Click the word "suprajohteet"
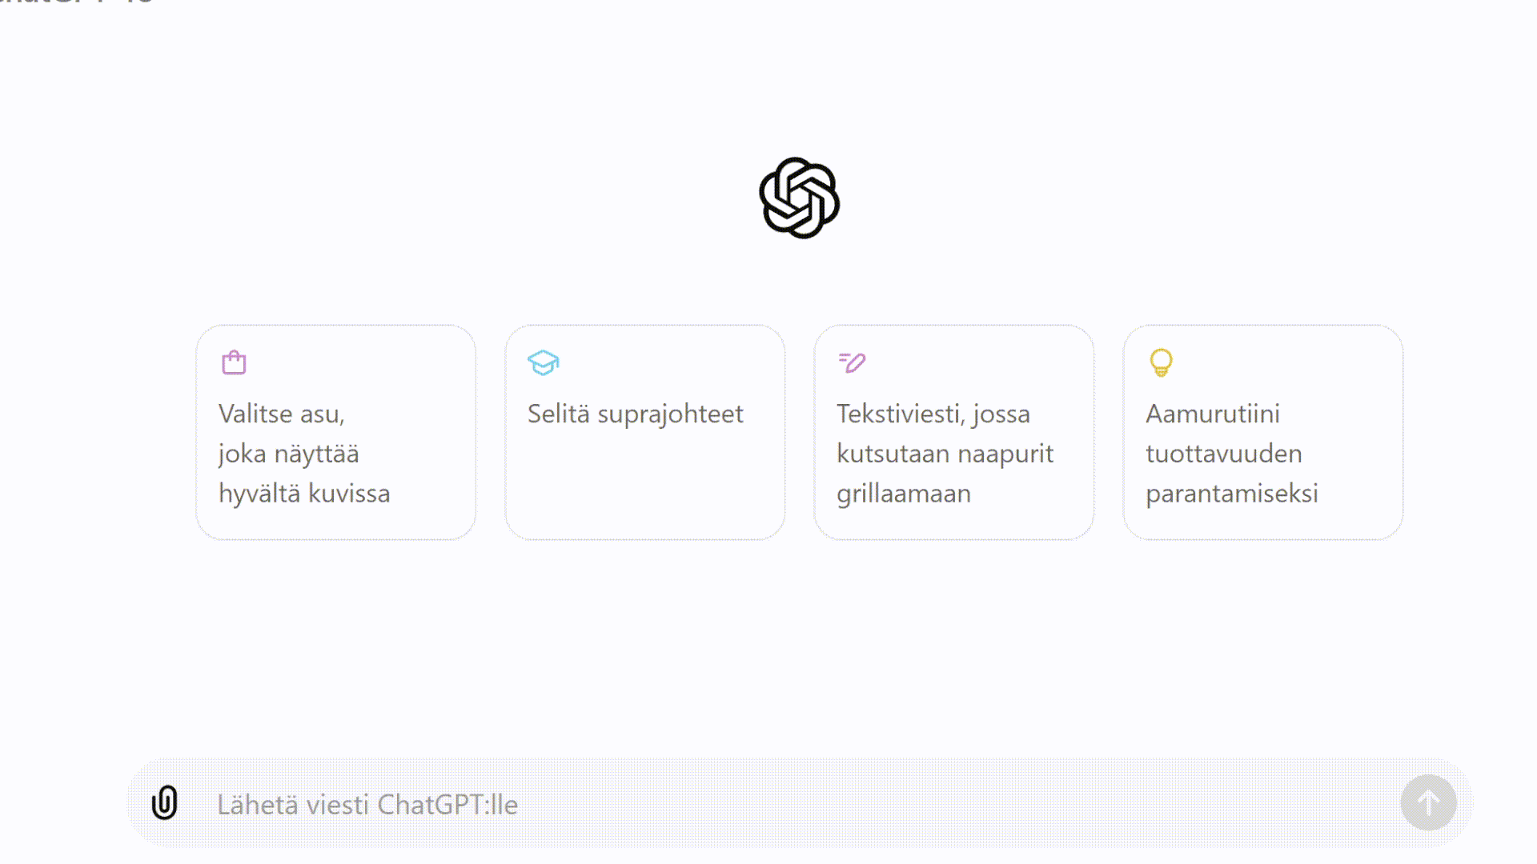 pos(670,414)
